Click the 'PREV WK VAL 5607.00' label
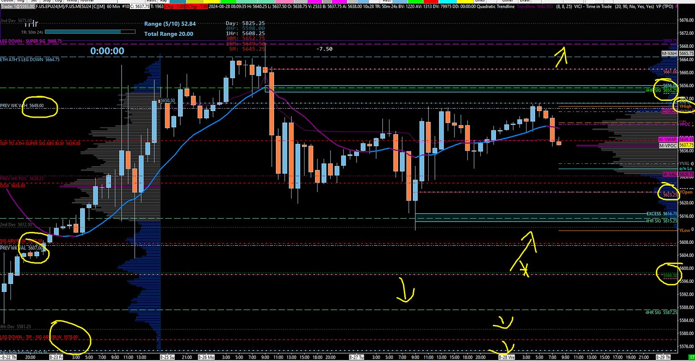The height and width of the screenshot is (361, 695). click(22, 248)
